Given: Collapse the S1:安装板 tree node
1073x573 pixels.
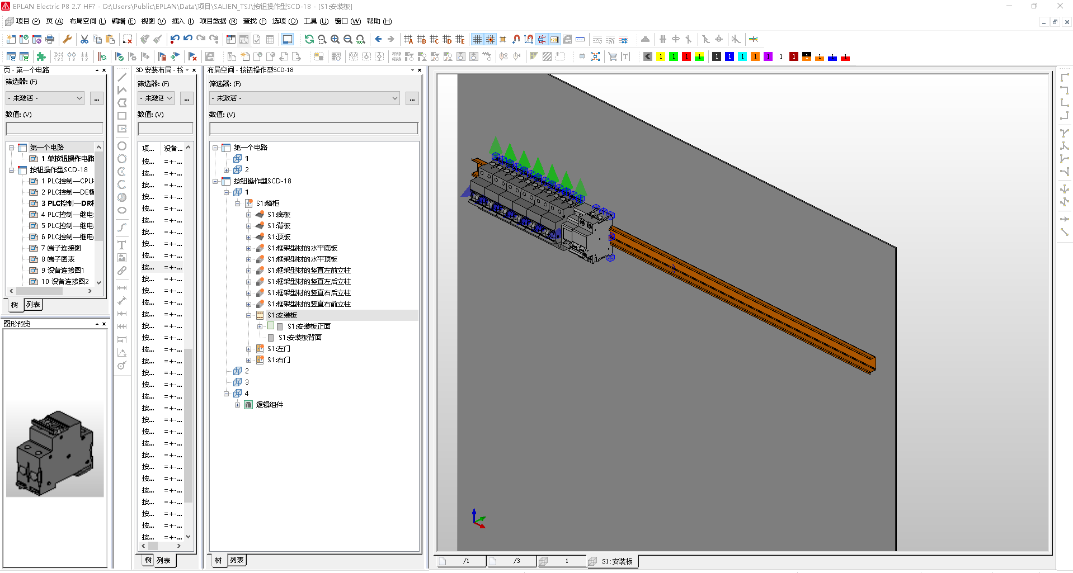Looking at the screenshot, I should [x=249, y=315].
